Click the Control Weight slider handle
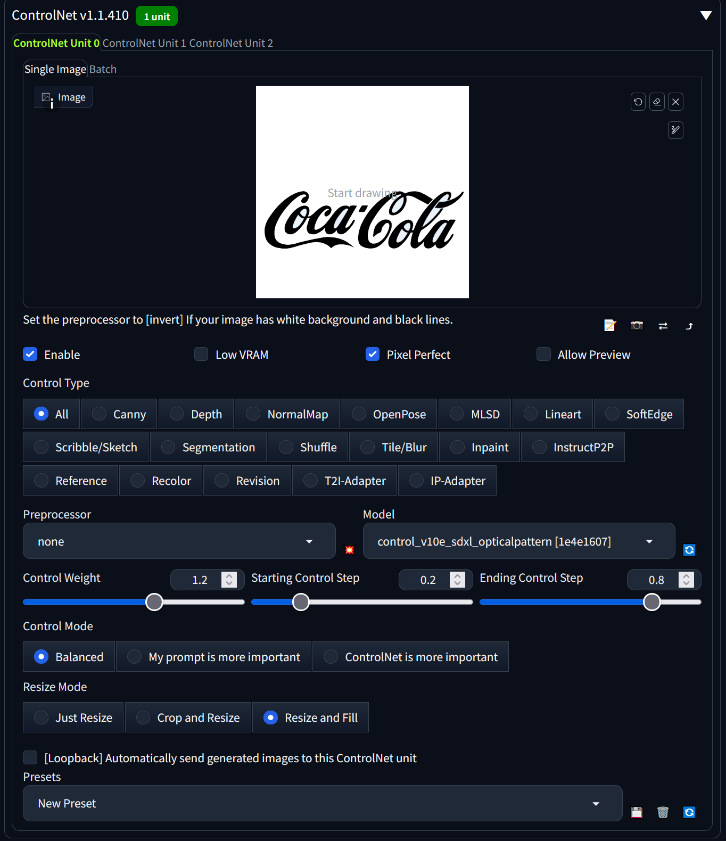This screenshot has height=841, width=726. 154,602
